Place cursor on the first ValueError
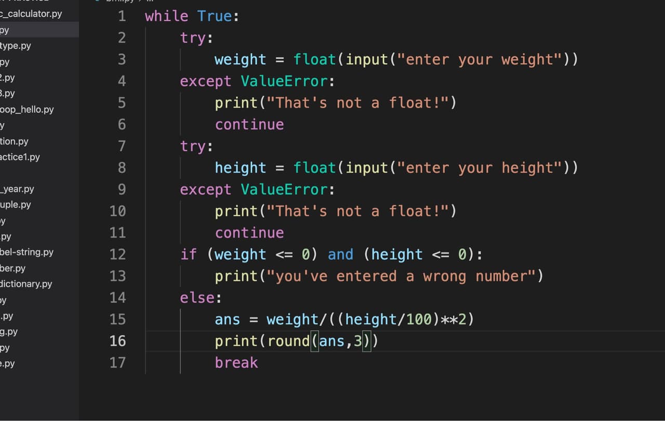The height and width of the screenshot is (421, 665). click(284, 81)
